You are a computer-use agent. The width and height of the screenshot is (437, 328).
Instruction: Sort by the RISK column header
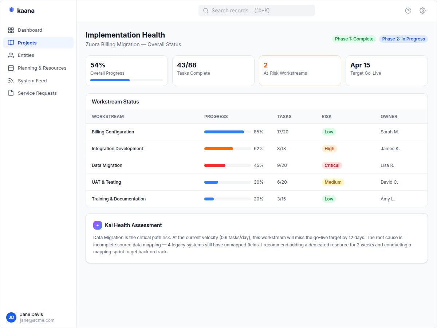coord(327,116)
